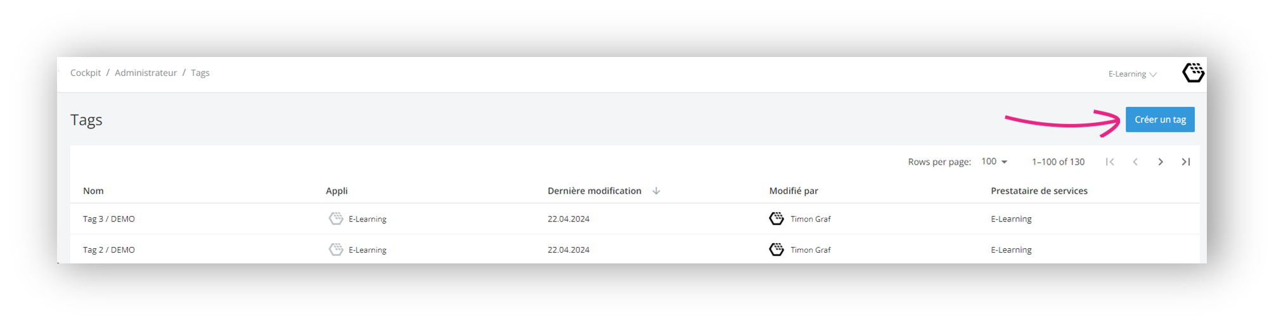This screenshot has height=328, width=1281.
Task: Toggle sort arrow on Dernière modification
Action: tap(656, 191)
